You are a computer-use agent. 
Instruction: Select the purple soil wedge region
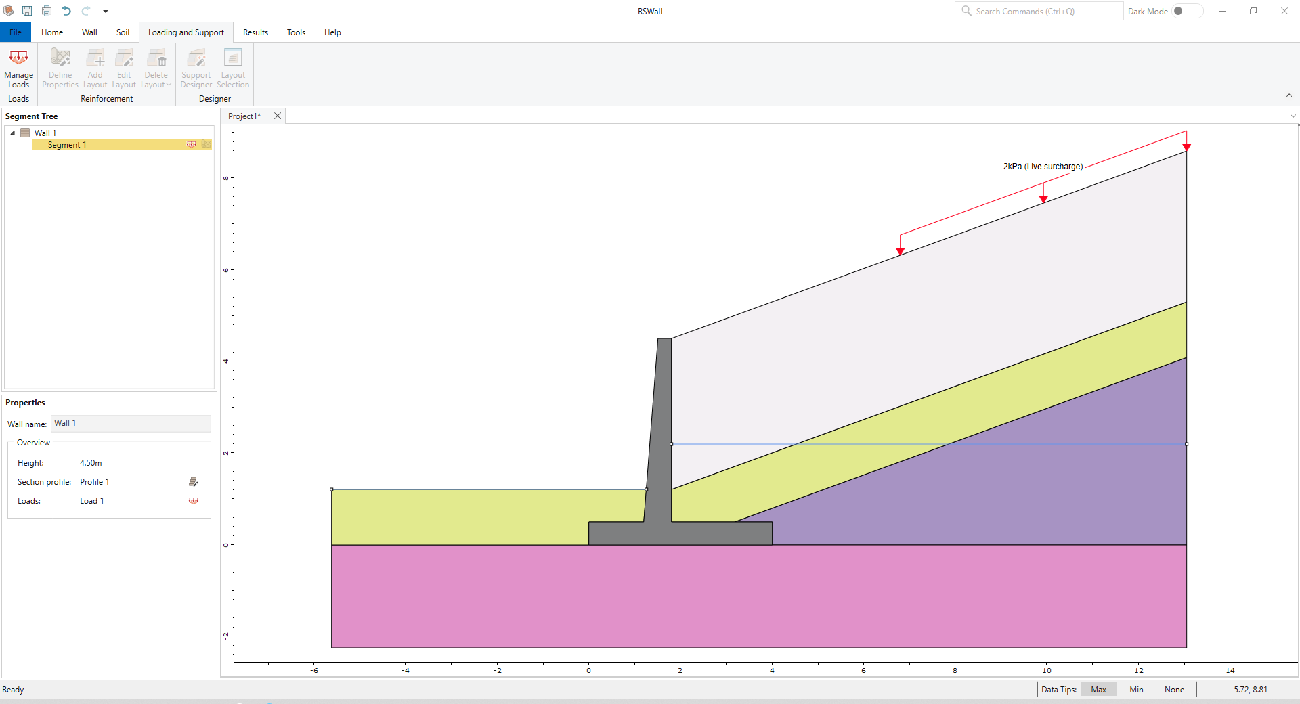pyautogui.click(x=1016, y=487)
